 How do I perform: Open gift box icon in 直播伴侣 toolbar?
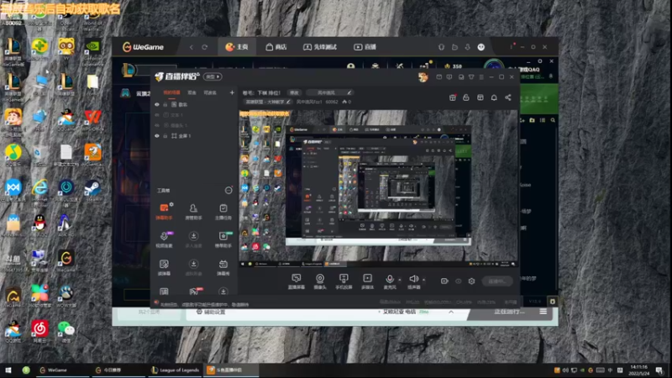pos(453,97)
